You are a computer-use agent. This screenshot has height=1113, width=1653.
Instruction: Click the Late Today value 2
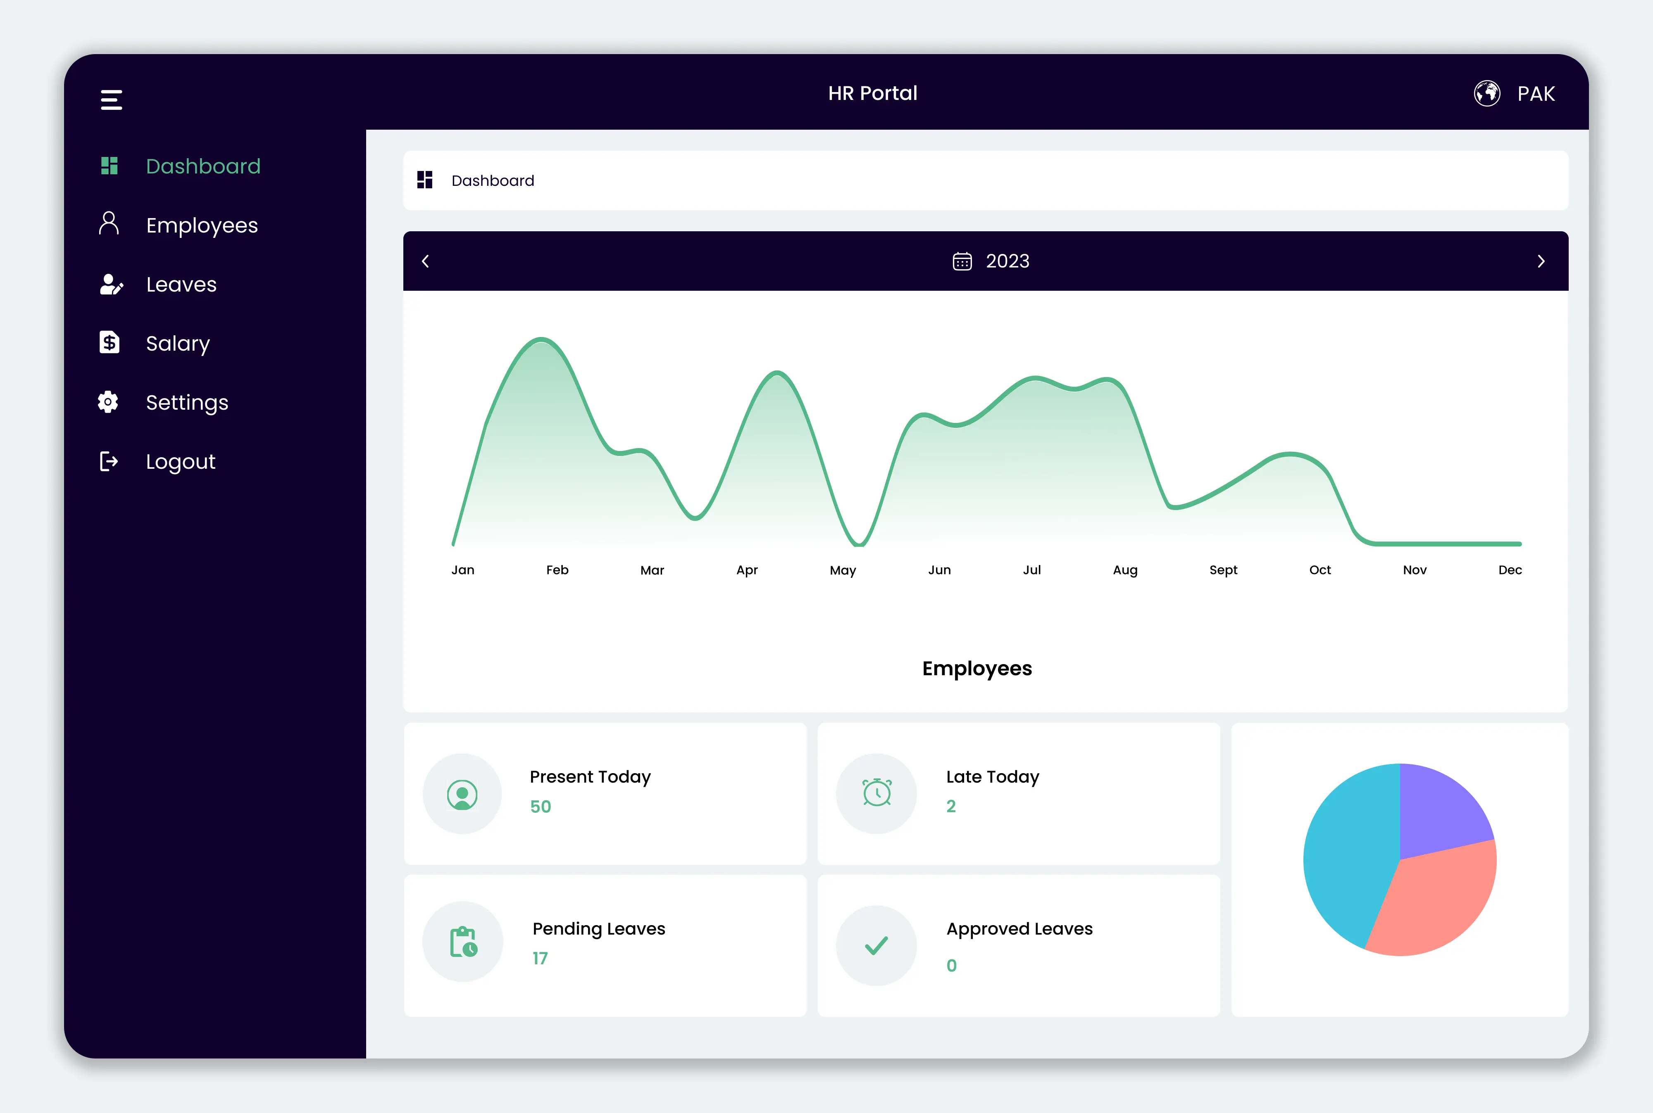[x=951, y=806]
